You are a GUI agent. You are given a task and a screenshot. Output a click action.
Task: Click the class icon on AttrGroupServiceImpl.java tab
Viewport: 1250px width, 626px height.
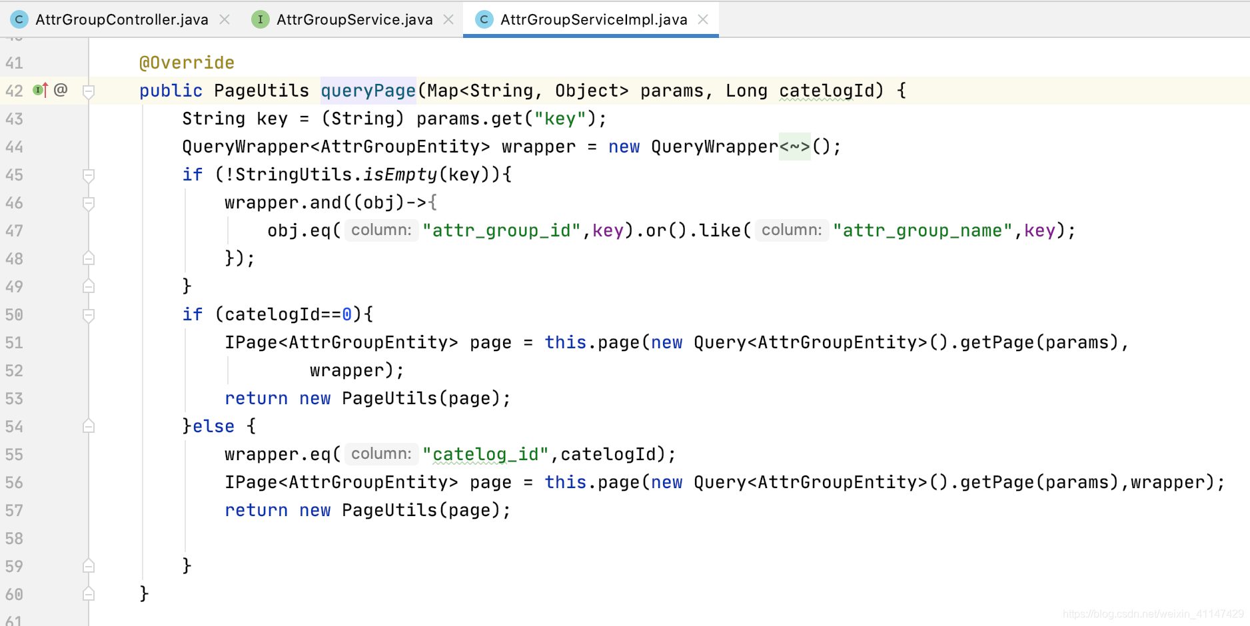pos(484,19)
